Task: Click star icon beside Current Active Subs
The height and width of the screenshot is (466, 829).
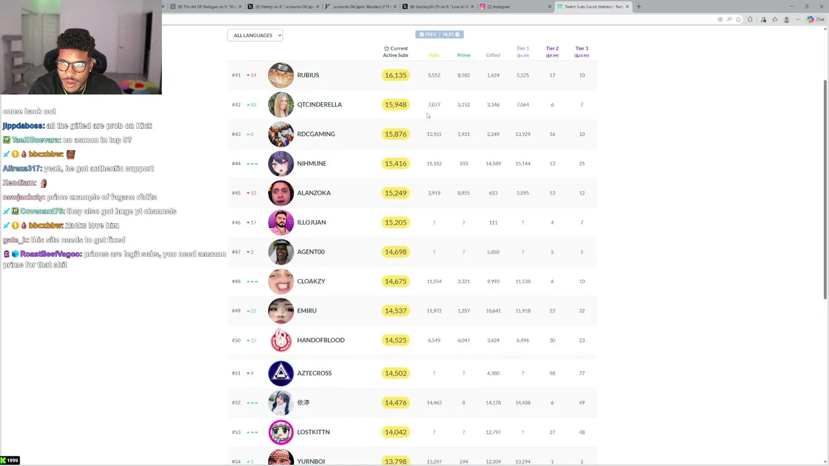Action: 387,49
